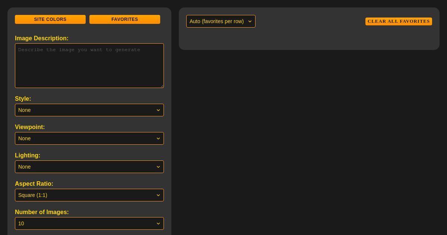Image resolution: width=447 pixels, height=235 pixels.
Task: Open the Lighting selection dropdown
Action: (x=89, y=167)
